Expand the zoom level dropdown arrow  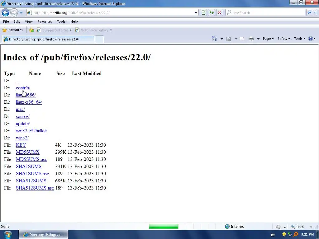coord(311,227)
